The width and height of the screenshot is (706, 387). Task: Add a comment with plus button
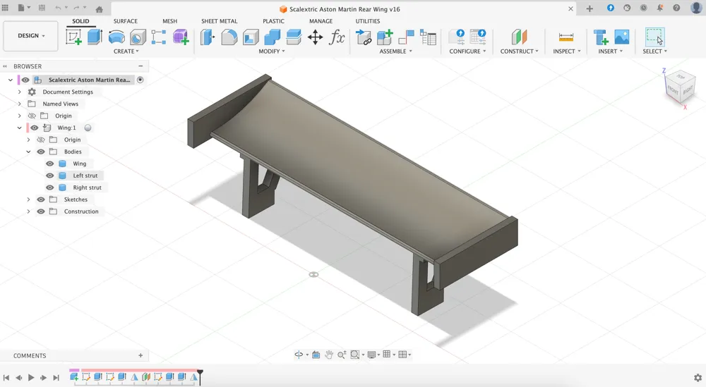140,355
